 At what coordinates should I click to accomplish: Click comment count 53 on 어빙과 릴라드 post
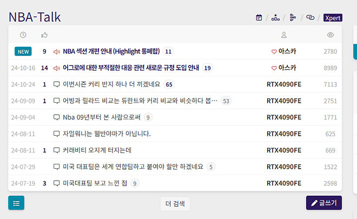point(226,101)
